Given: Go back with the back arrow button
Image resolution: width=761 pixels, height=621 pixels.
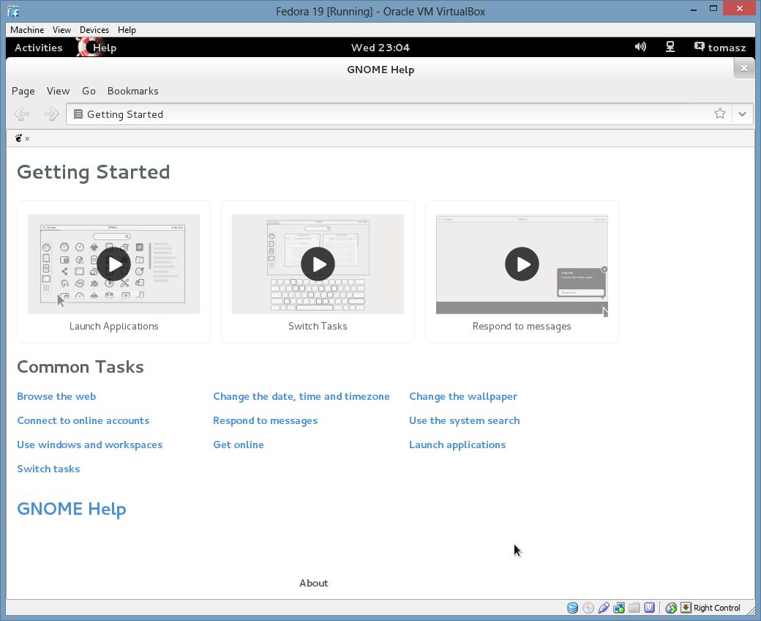Looking at the screenshot, I should pyautogui.click(x=22, y=114).
